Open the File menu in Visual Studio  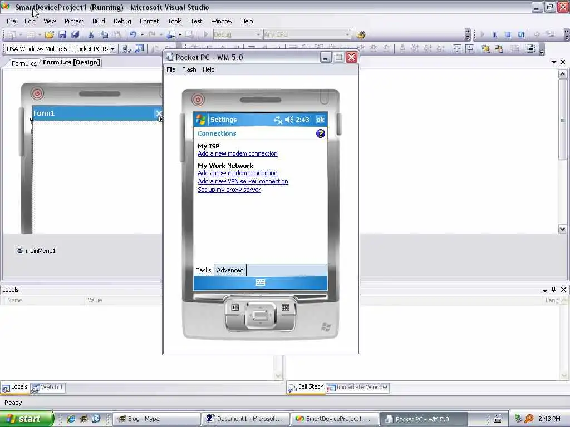pos(11,21)
